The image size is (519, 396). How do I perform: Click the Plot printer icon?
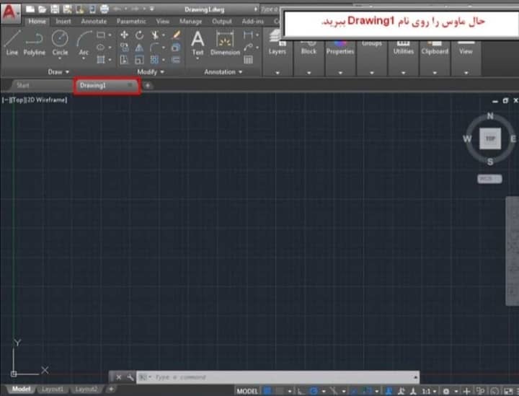coord(105,9)
